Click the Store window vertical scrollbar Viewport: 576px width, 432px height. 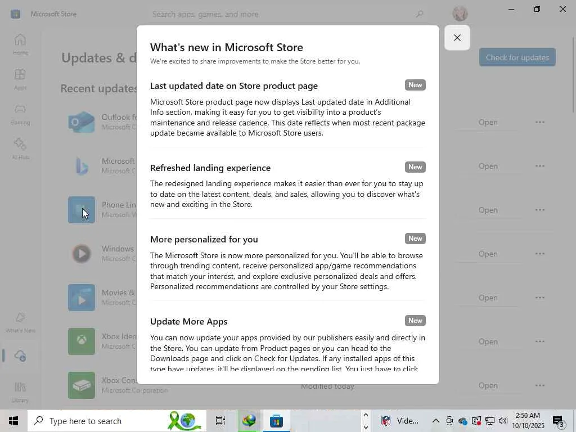click(x=573, y=75)
